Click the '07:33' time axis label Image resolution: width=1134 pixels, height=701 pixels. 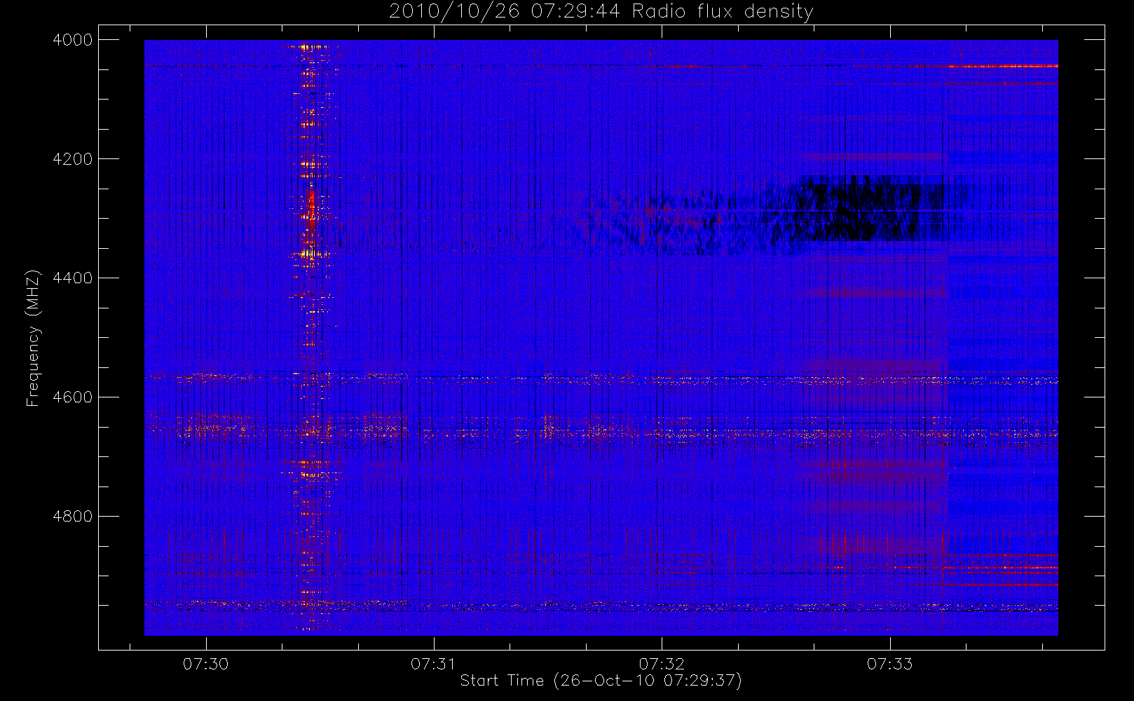click(x=890, y=664)
